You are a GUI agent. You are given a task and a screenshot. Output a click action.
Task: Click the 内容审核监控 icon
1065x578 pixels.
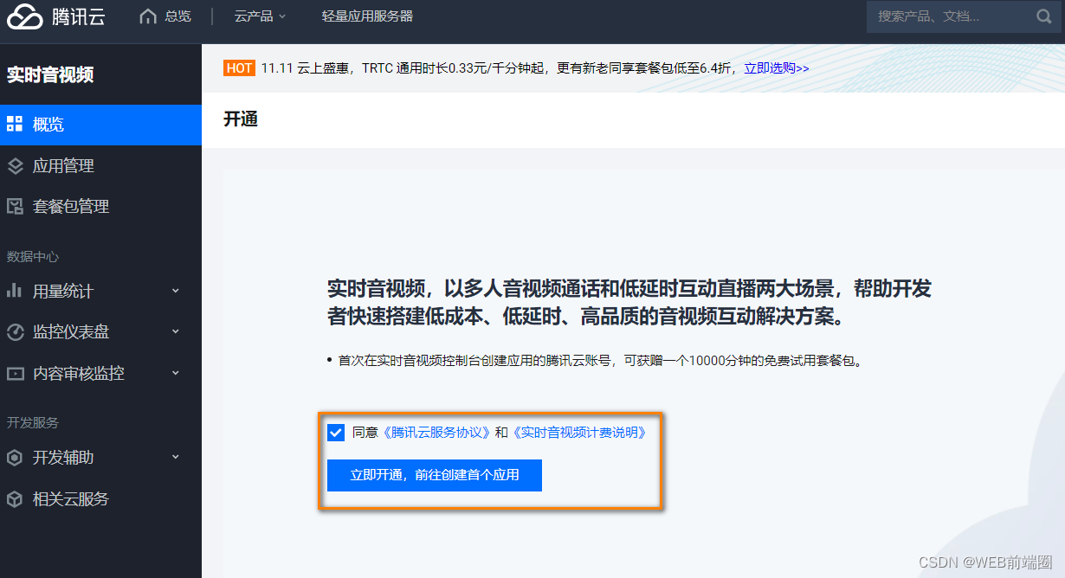point(15,373)
